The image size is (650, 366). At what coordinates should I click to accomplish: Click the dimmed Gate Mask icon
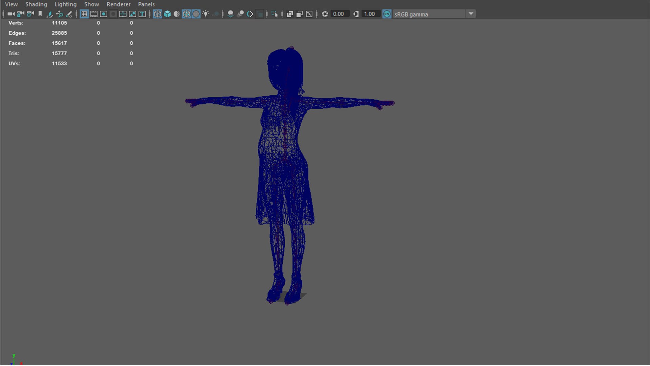tap(113, 14)
